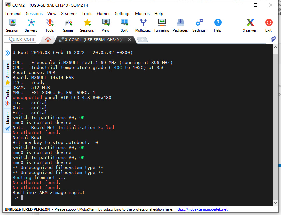Image resolution: width=281 pixels, height=215 pixels.
Task: Click the terminal scrollbar up arrow
Action: (275, 47)
